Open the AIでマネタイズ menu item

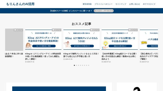coord(149,4)
